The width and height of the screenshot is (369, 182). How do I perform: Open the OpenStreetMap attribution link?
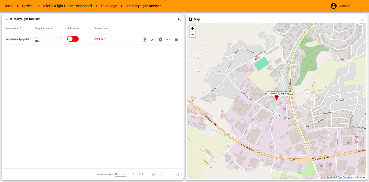[345, 177]
